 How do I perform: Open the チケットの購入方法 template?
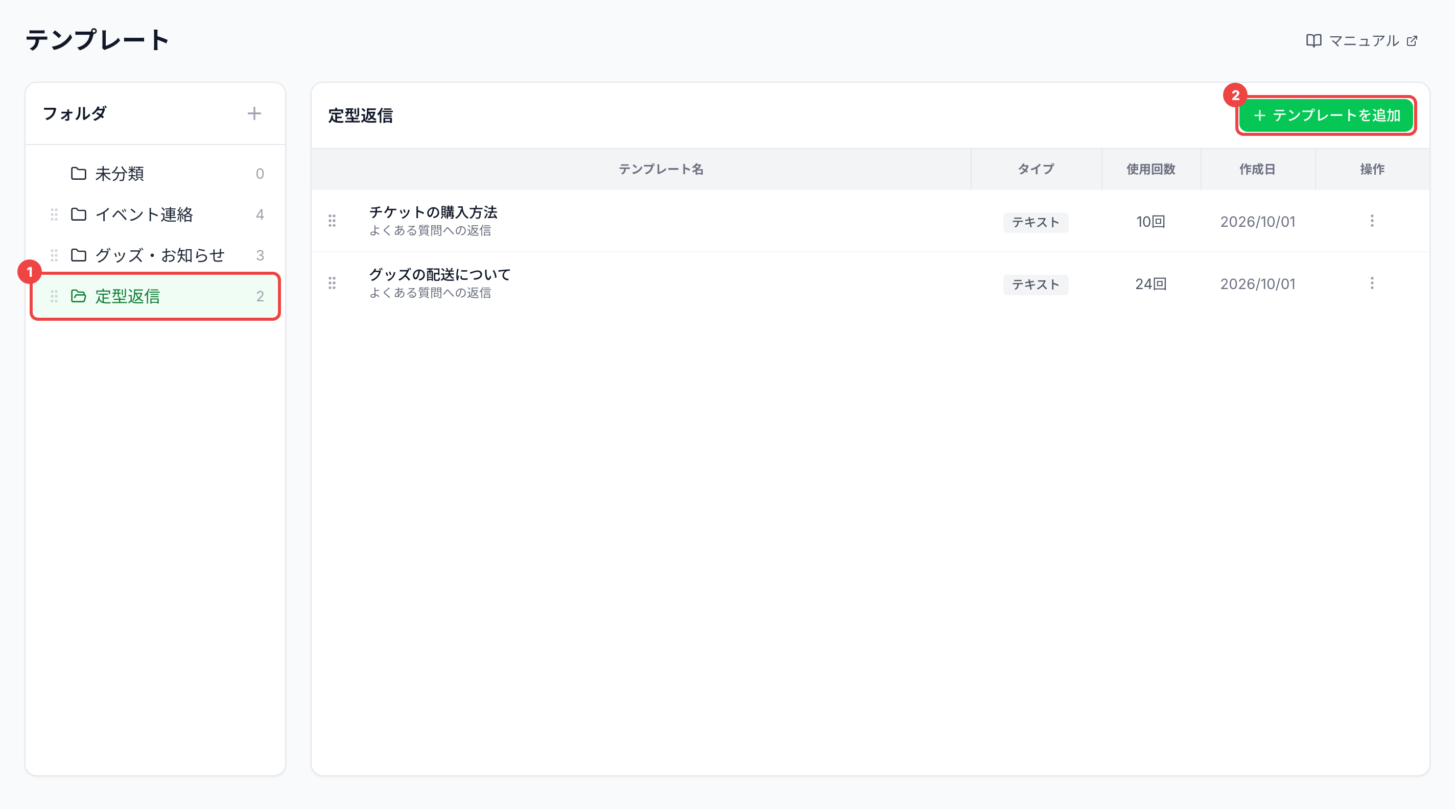click(x=433, y=212)
